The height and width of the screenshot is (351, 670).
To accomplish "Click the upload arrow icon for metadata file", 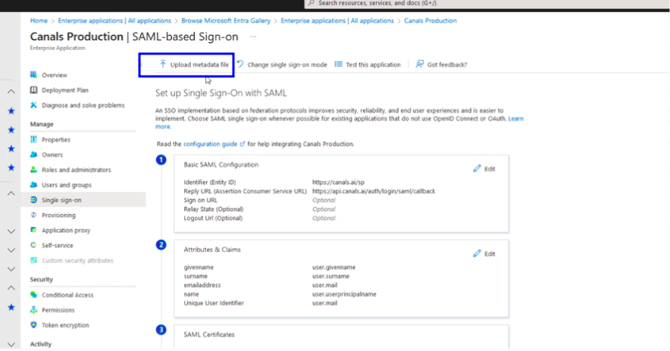I will (162, 64).
